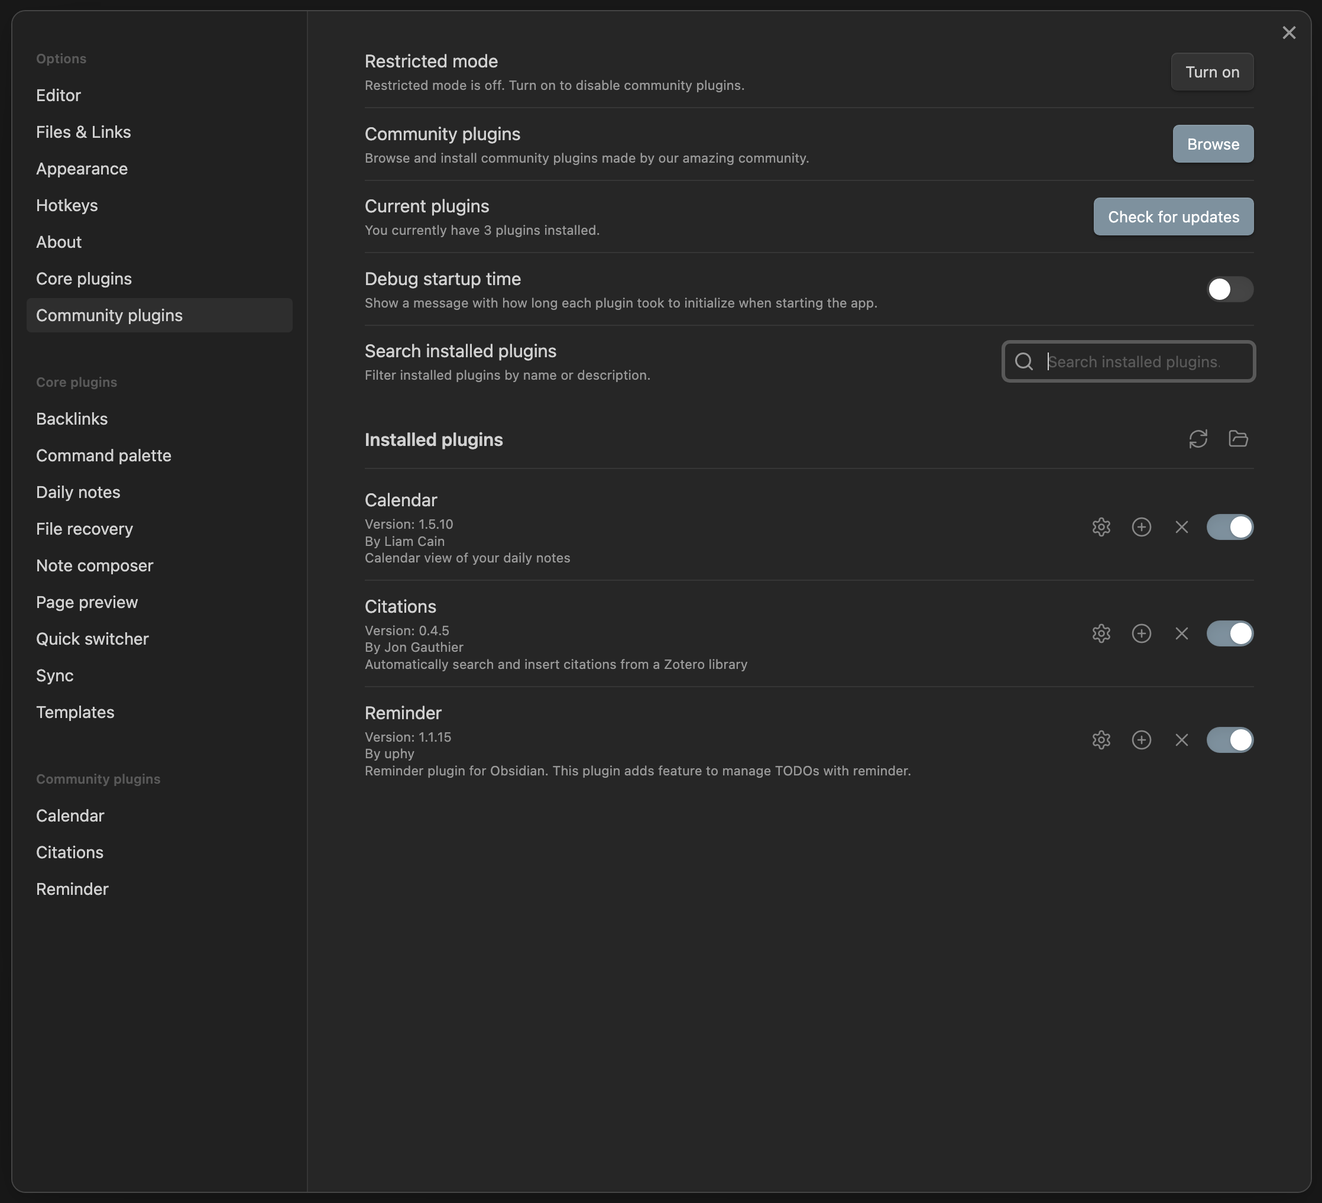
Task: Open File recovery settings
Action: pos(160,529)
